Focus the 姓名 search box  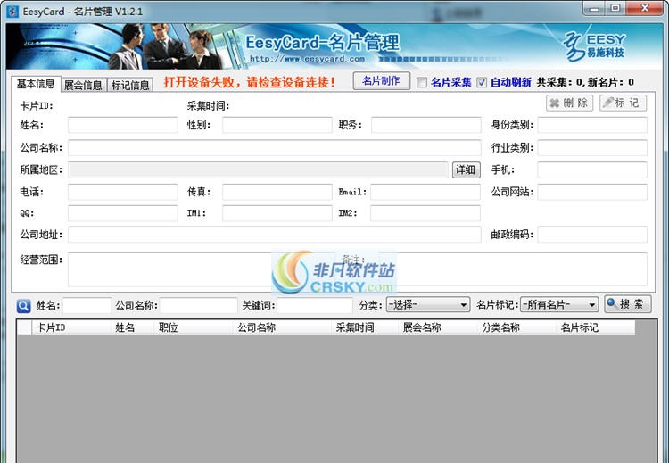pos(87,305)
